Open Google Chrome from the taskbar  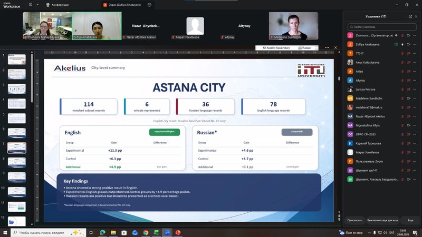146,232
